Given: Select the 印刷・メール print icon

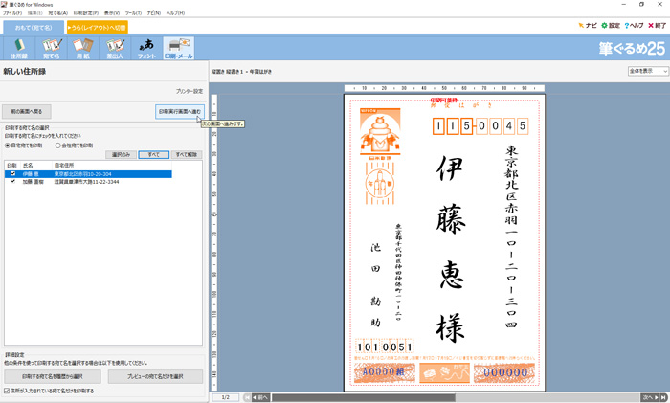Looking at the screenshot, I should tap(178, 48).
